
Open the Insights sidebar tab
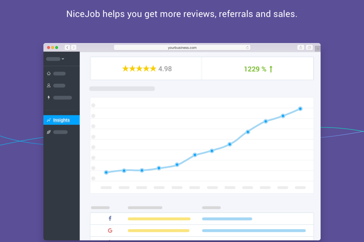tap(61, 120)
